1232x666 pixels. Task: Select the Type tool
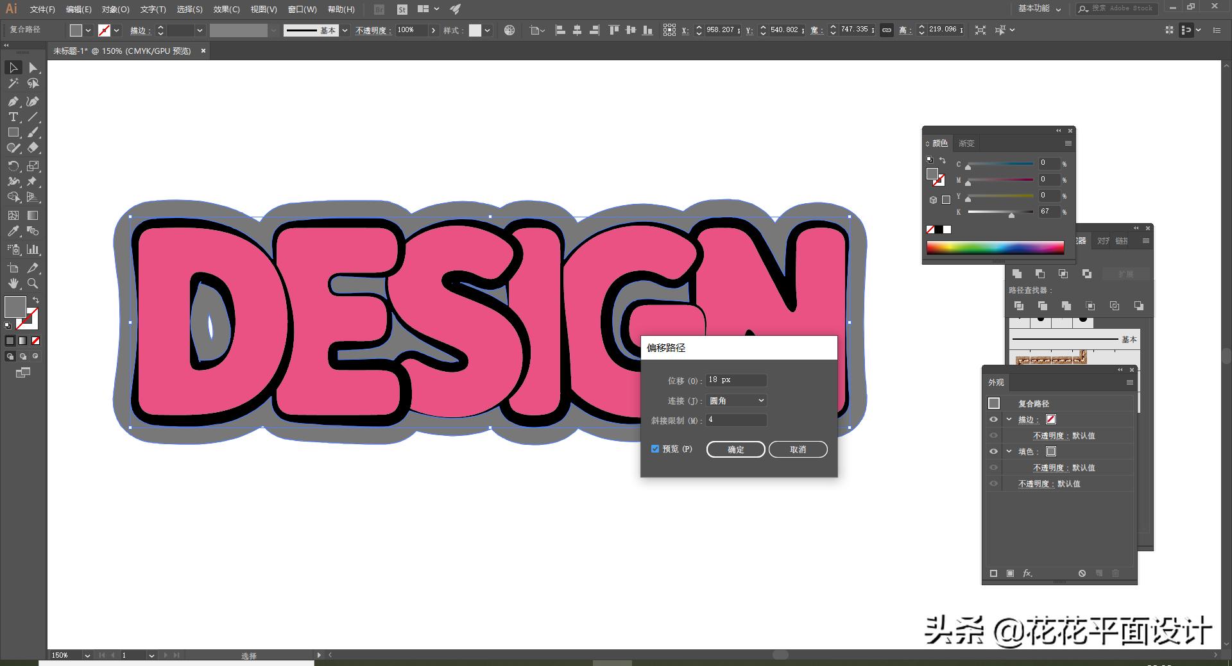tap(13, 117)
